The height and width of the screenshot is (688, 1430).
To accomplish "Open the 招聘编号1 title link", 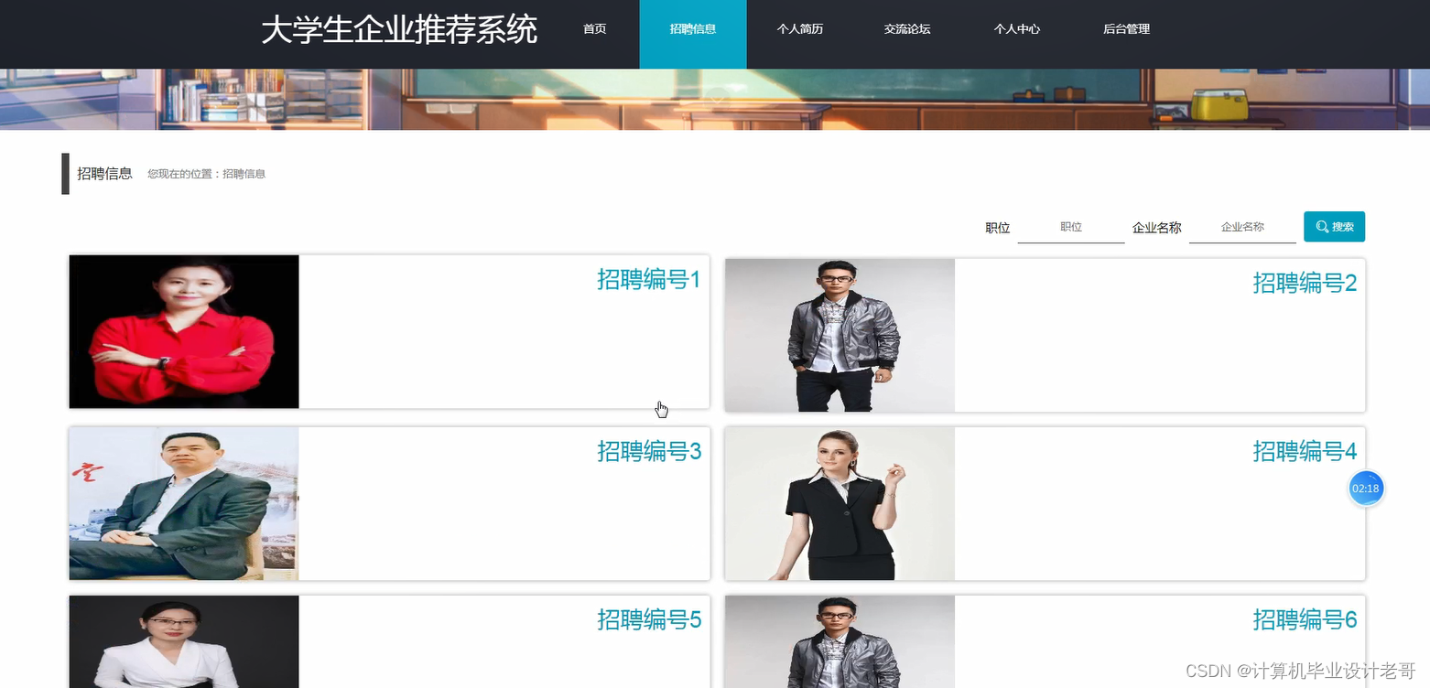I will coord(649,280).
